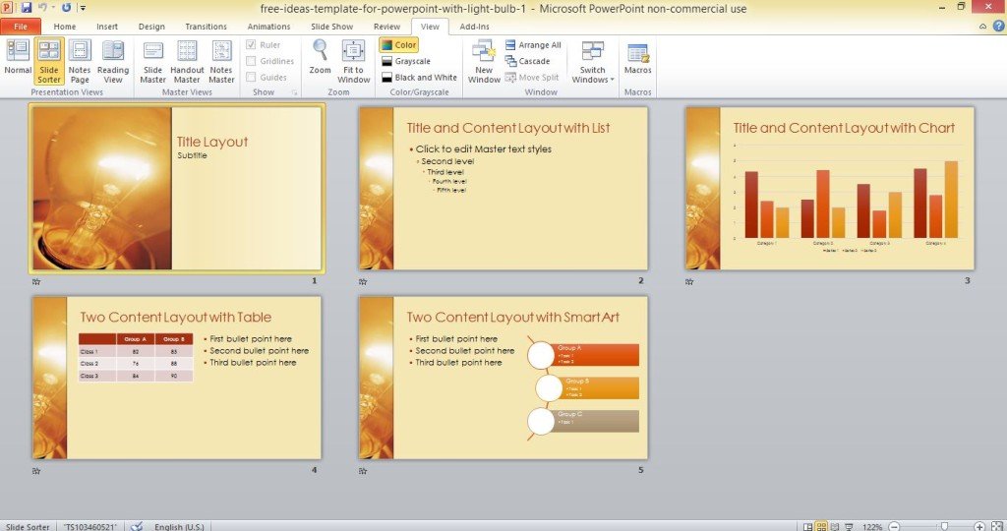This screenshot has width=1007, height=531.
Task: Open the Add-Ins tab
Action: pos(474,27)
